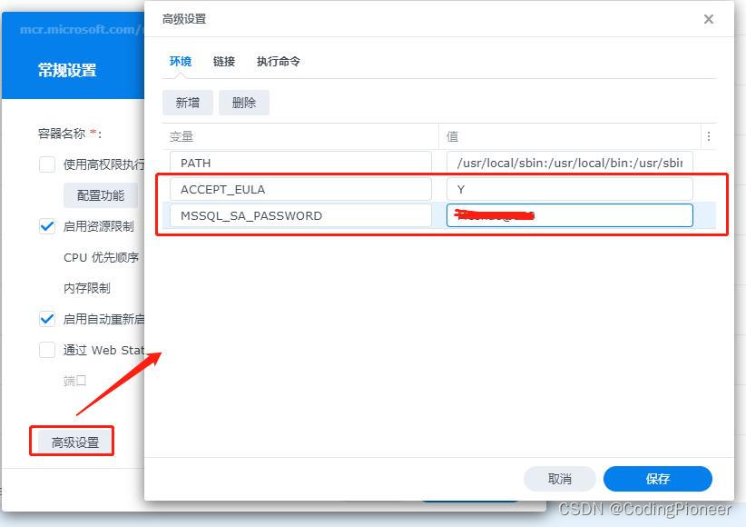
Task: Open 高级设置 from the left panel
Action: point(71,441)
